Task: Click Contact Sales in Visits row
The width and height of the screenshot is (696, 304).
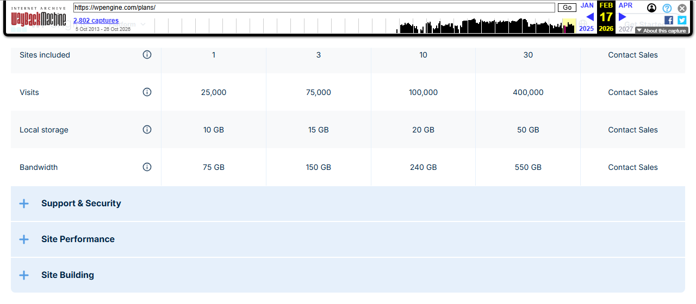Action: (633, 92)
